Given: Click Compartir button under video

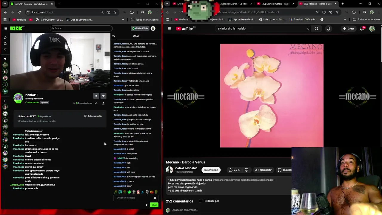Looking at the screenshot, I should [x=263, y=170].
